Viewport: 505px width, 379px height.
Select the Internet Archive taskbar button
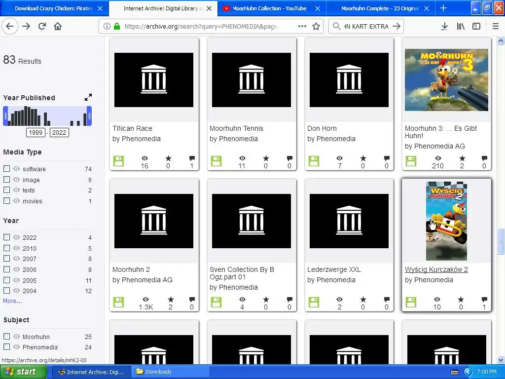91,372
